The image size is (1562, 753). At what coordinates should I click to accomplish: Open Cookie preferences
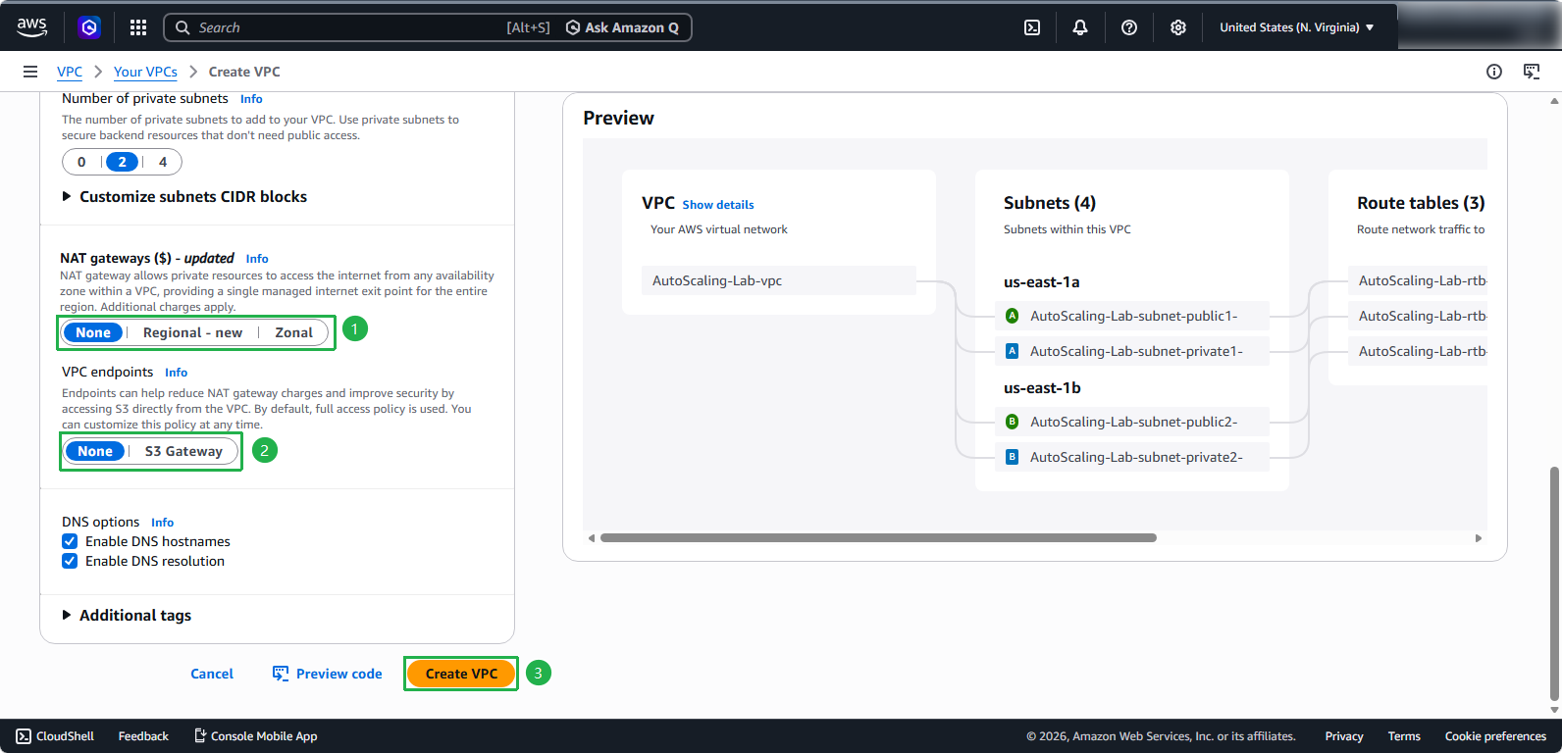coord(1495,736)
